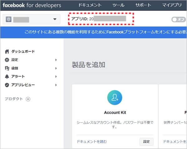Click the Dashboard home icon
Screen dimensions: 187x149
pos(7,51)
